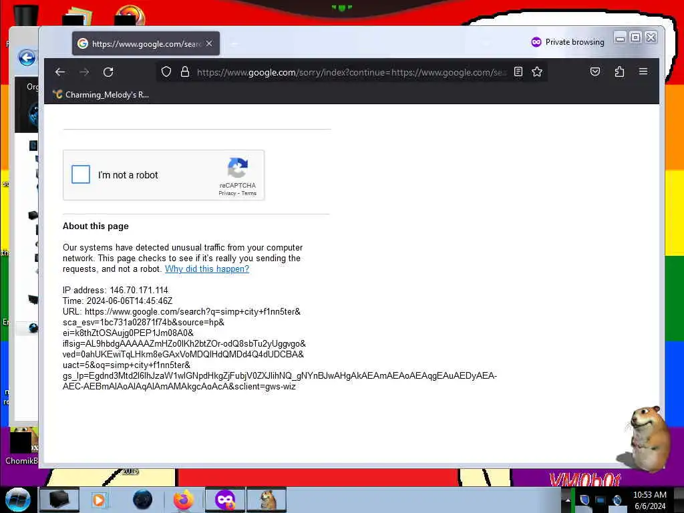Show hidden system tray icons arrow

tap(568, 500)
